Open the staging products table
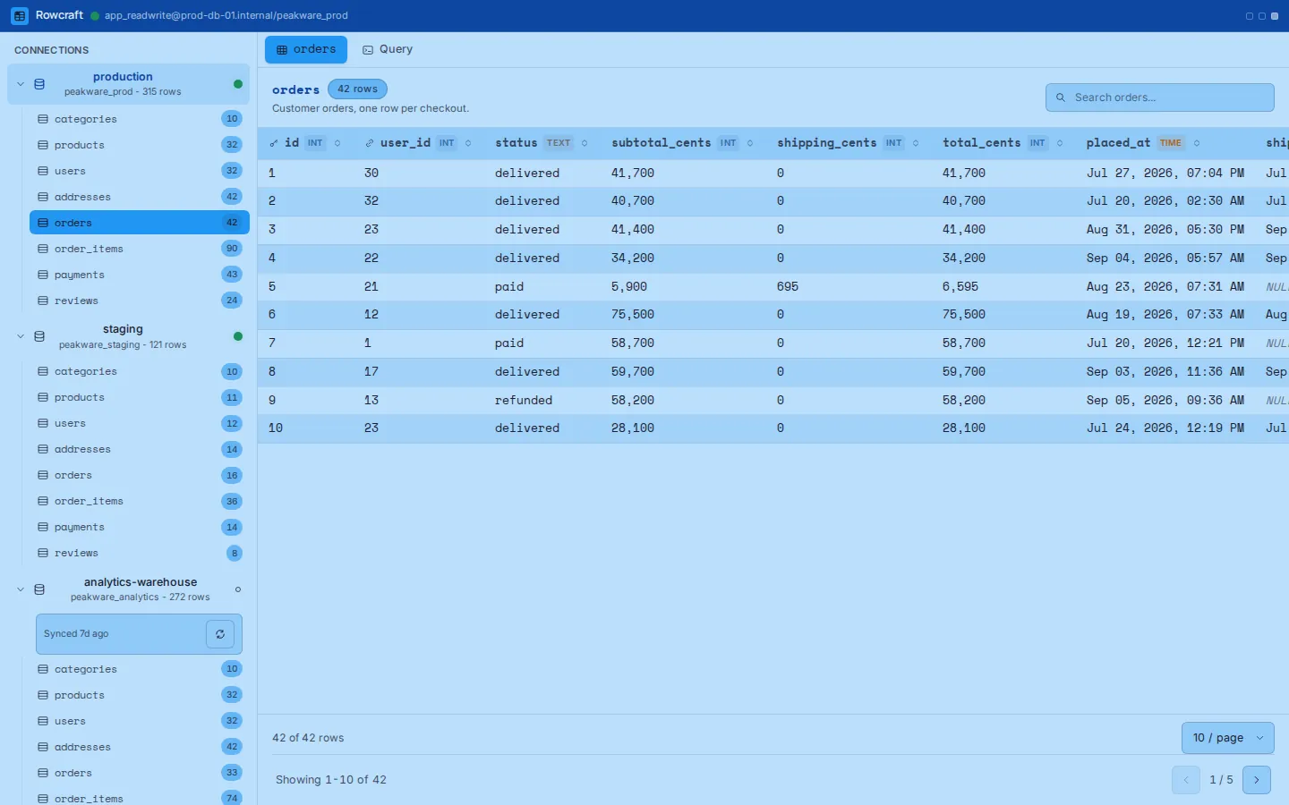 (140, 397)
